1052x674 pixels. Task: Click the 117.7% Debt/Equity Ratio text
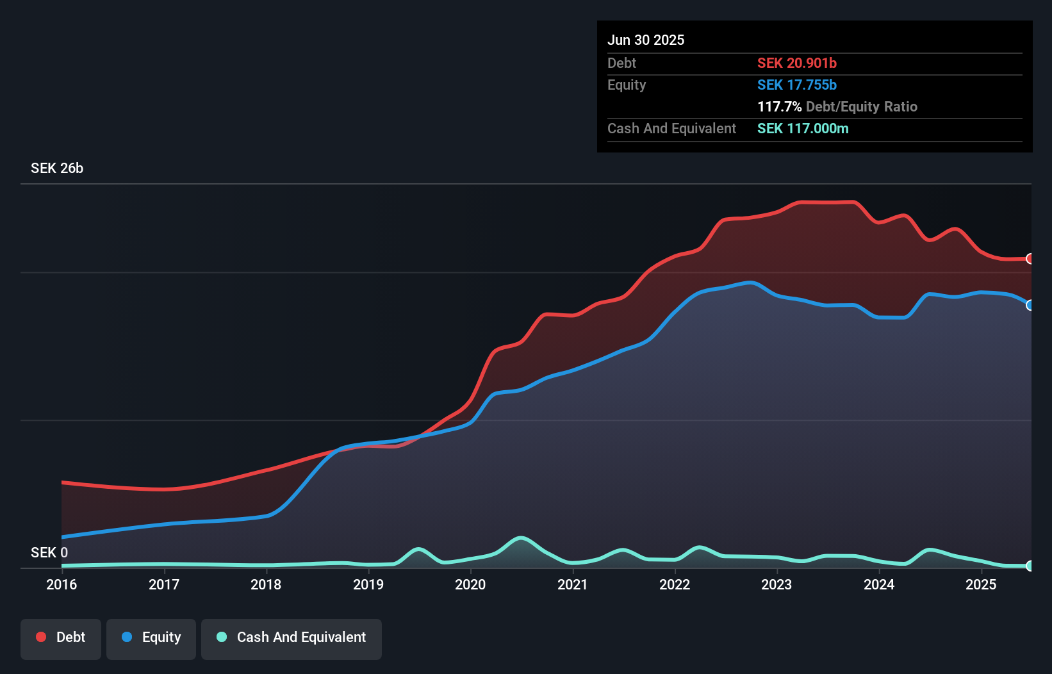pyautogui.click(x=837, y=106)
